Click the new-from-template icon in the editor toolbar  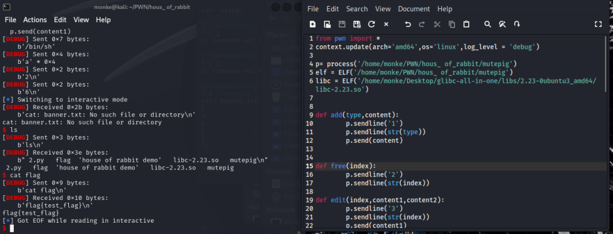click(x=327, y=24)
